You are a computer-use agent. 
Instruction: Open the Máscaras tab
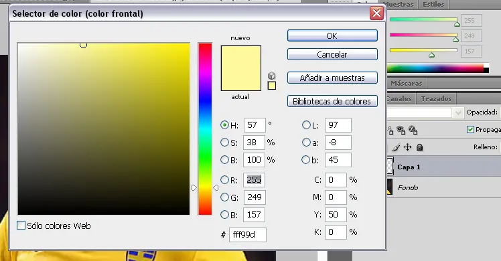point(406,83)
